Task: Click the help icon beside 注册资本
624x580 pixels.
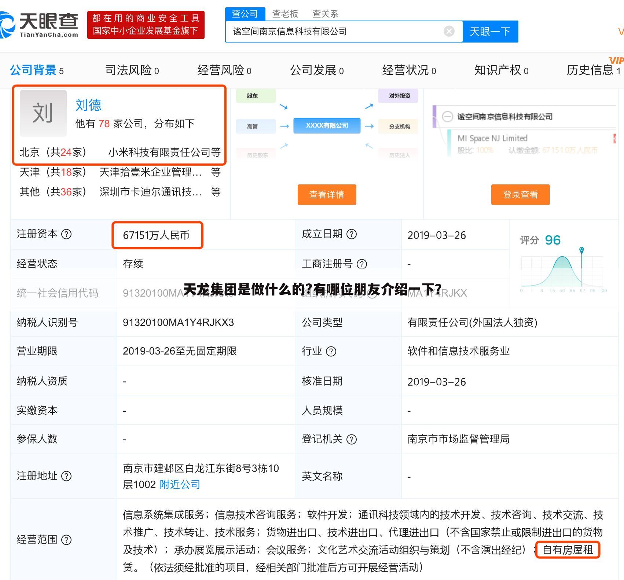Action: click(x=66, y=234)
